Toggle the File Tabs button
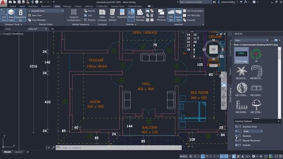This screenshot has height=159, width=283. [x=171, y=15]
